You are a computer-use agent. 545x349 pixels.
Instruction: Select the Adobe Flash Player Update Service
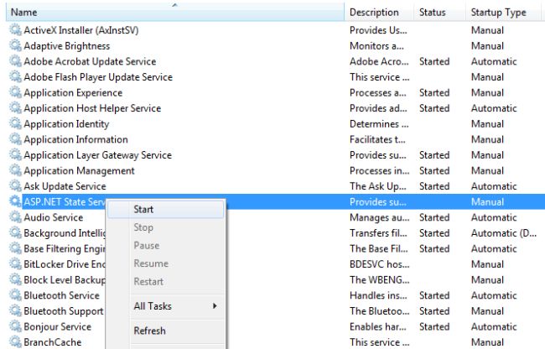point(97,77)
